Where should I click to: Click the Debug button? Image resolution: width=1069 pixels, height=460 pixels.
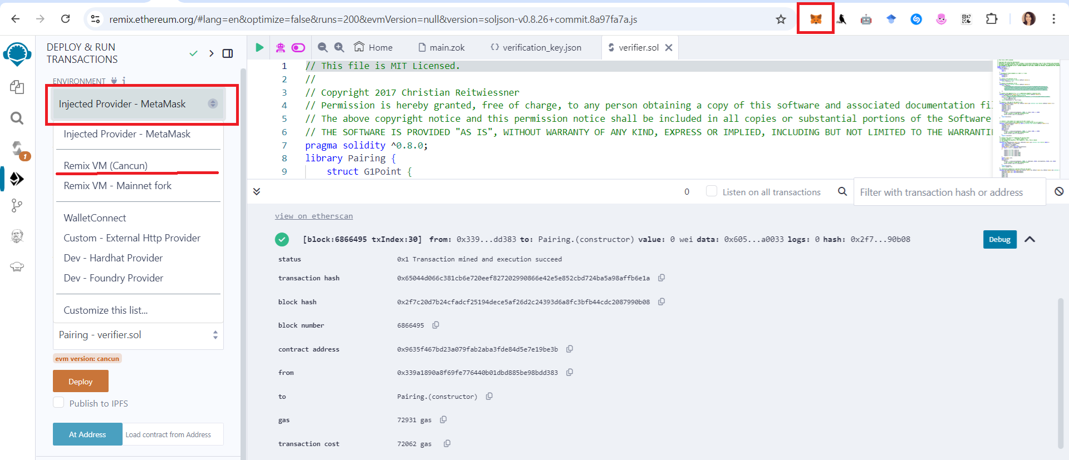pos(1000,239)
